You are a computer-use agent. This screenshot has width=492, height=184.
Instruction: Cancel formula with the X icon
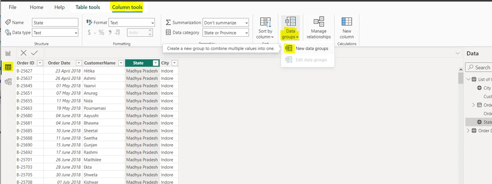coord(24,53)
